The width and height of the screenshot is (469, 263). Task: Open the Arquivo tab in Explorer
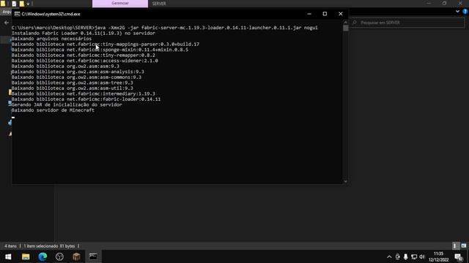(6, 12)
